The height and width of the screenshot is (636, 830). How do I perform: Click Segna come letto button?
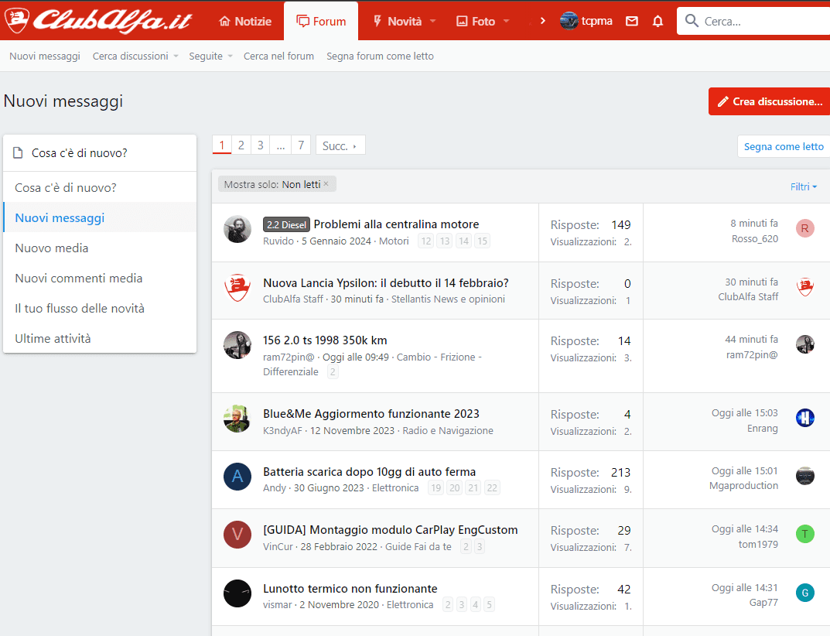point(784,146)
